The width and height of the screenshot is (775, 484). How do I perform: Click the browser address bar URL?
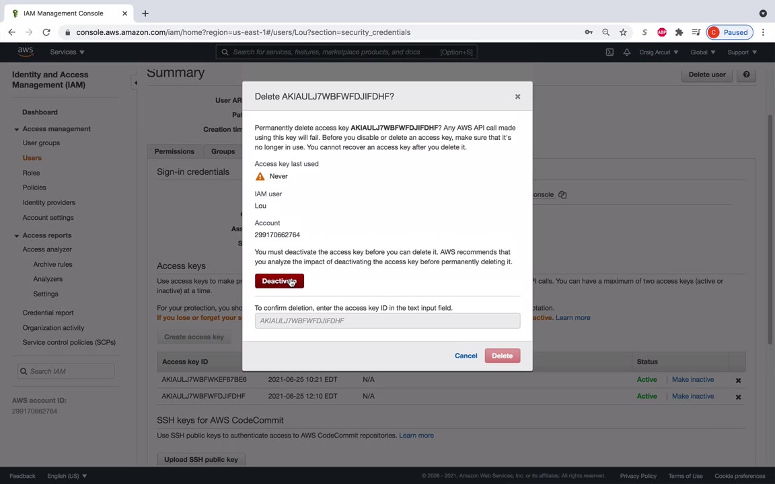[x=243, y=32]
